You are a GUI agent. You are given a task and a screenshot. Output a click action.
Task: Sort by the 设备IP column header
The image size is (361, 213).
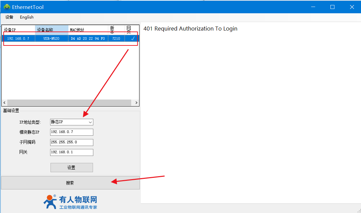pyautogui.click(x=18, y=30)
